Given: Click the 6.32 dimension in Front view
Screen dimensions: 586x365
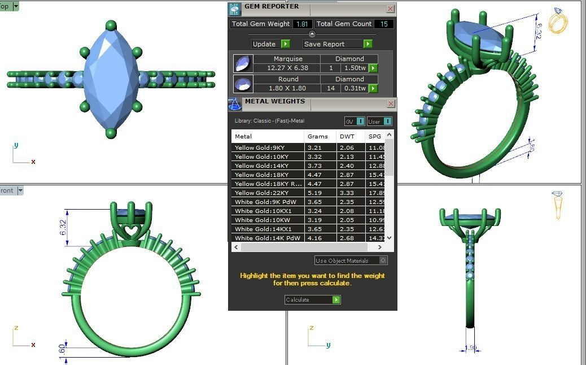Looking at the screenshot, I should (63, 228).
